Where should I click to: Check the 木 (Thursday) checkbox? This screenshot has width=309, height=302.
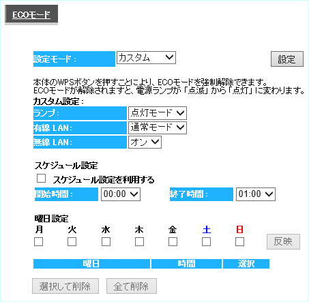(x=139, y=242)
